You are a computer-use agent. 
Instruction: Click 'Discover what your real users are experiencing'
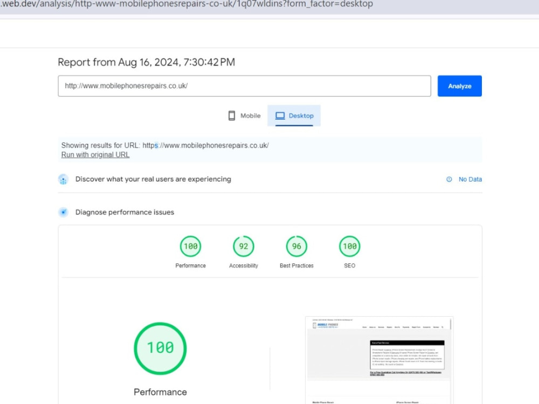[x=153, y=179]
